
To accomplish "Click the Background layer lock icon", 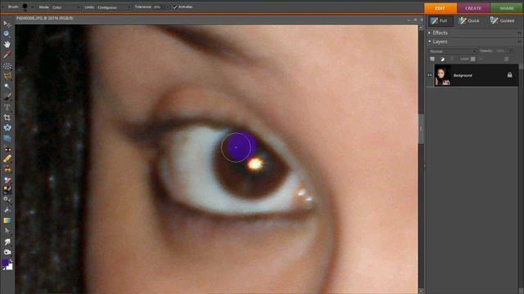I will pyautogui.click(x=509, y=75).
